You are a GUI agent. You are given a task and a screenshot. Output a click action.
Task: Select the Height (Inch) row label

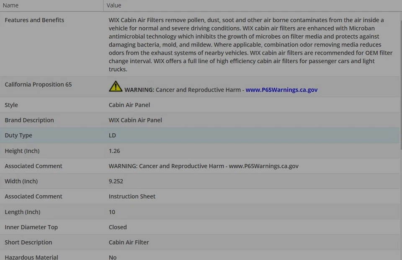(22, 151)
